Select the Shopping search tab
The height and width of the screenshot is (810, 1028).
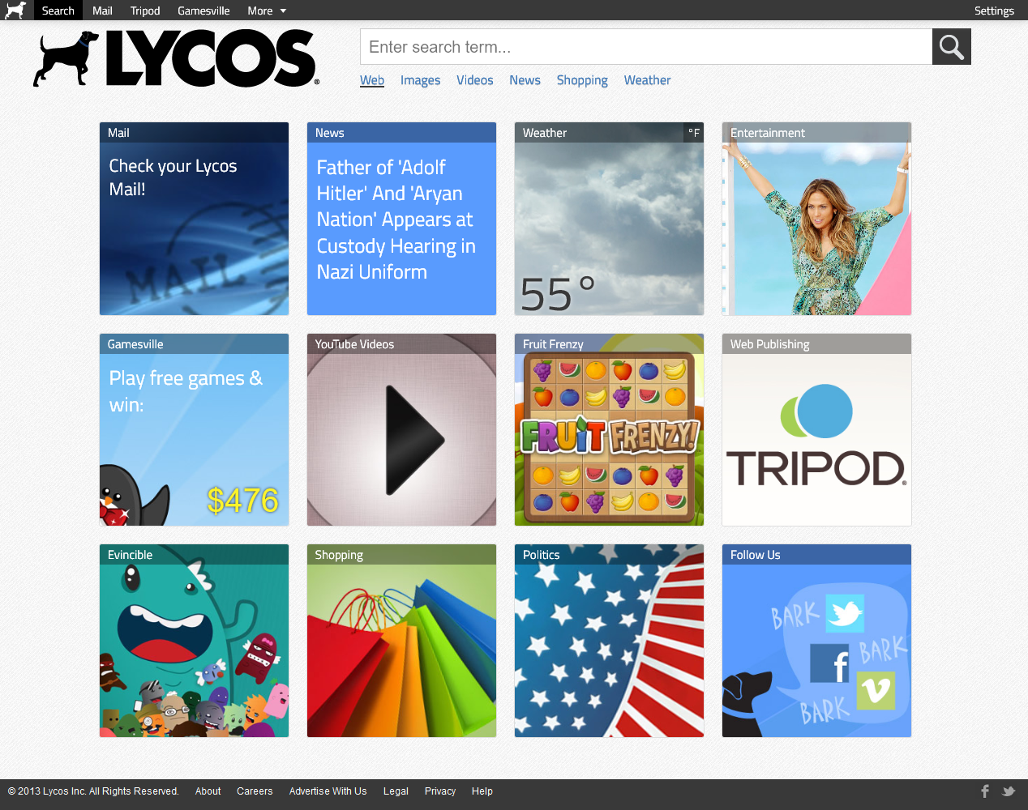pos(582,80)
